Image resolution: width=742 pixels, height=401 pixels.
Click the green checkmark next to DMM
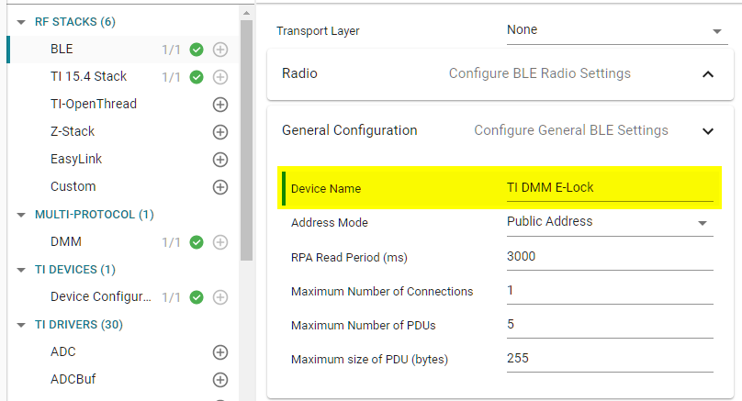point(196,242)
